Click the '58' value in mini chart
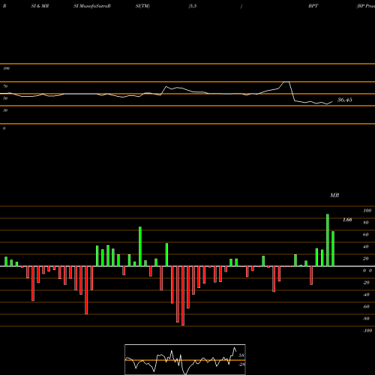 click(x=241, y=355)
